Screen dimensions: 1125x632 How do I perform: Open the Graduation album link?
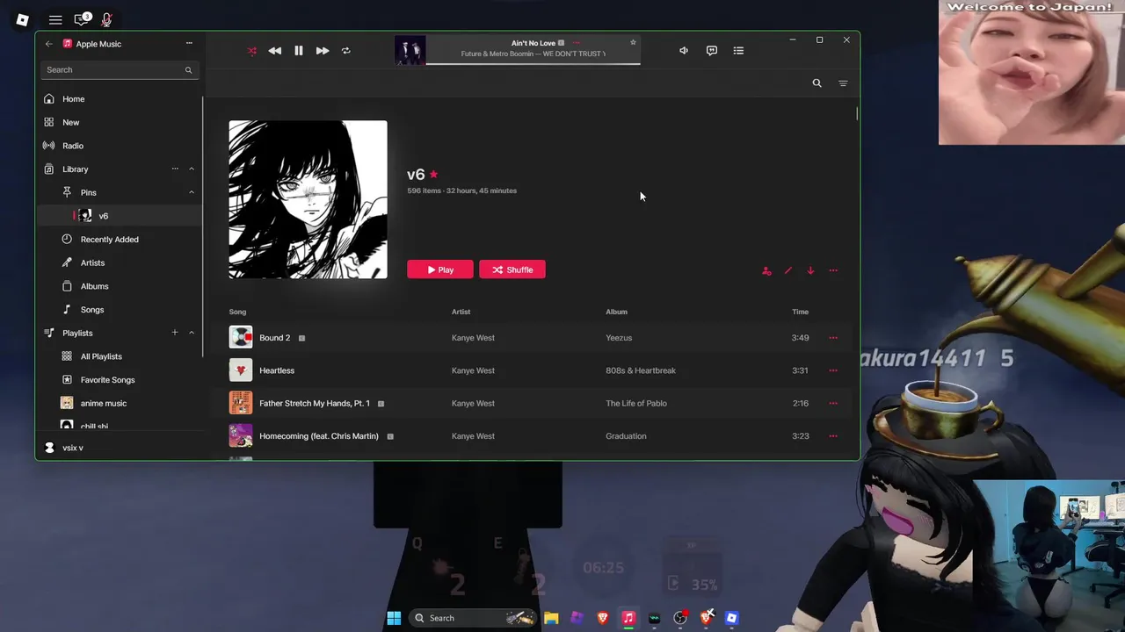coord(626,436)
